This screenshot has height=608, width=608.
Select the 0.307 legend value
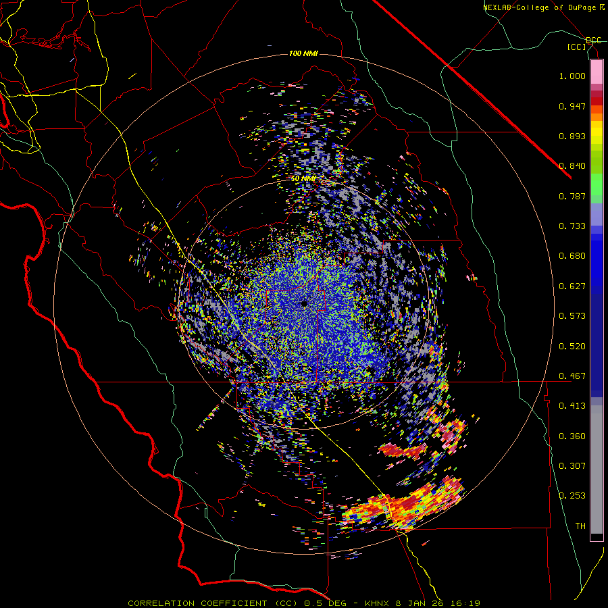(x=572, y=466)
